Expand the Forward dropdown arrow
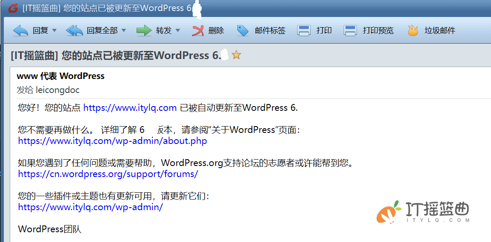Image resolution: width=491 pixels, height=242 pixels. coord(178,31)
